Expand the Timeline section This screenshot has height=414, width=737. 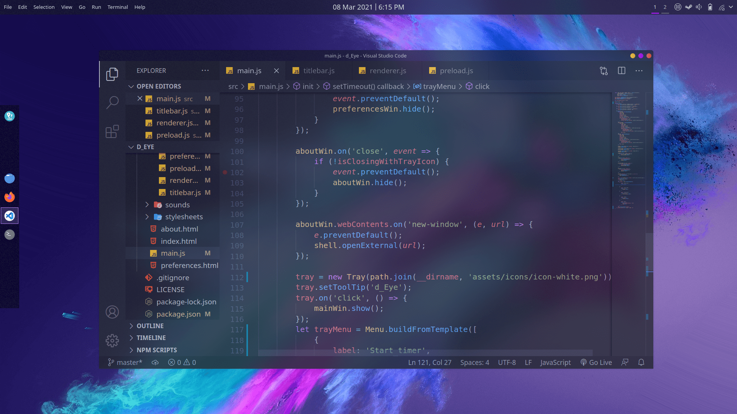(173, 338)
